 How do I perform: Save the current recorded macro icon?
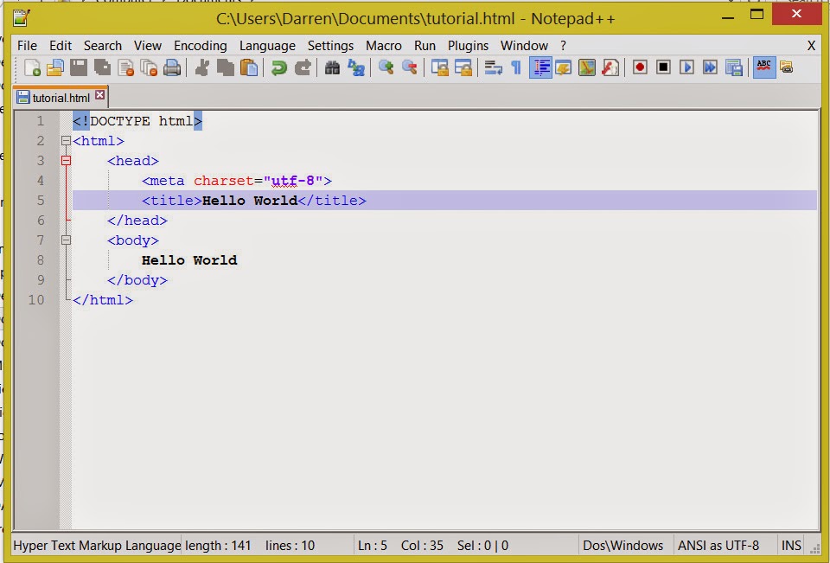(x=734, y=67)
